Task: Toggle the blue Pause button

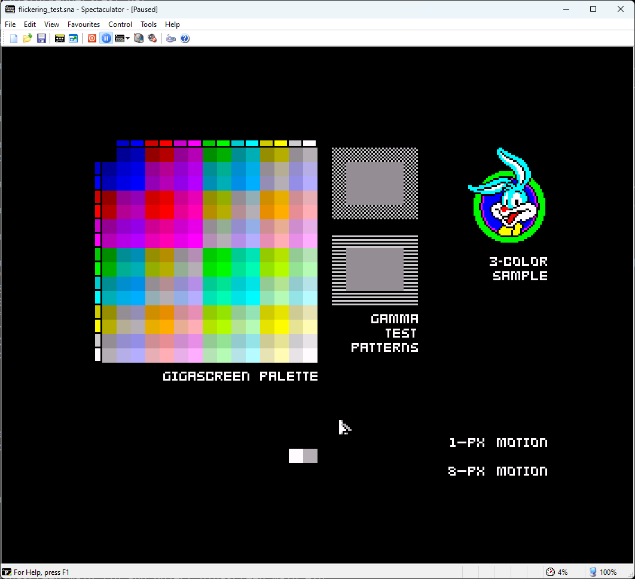Action: 106,38
